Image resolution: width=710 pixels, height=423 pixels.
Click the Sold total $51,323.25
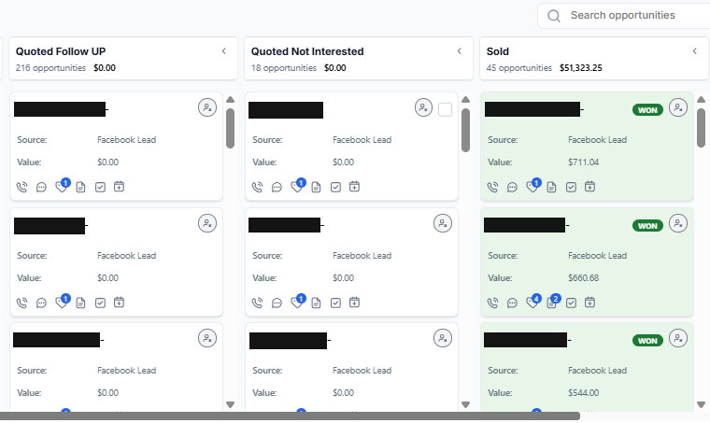coord(580,68)
